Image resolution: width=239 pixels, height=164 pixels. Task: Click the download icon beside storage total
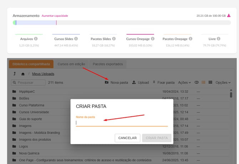(229, 16)
